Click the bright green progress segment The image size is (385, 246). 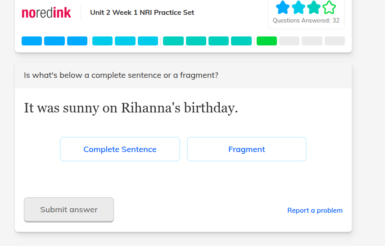click(267, 41)
